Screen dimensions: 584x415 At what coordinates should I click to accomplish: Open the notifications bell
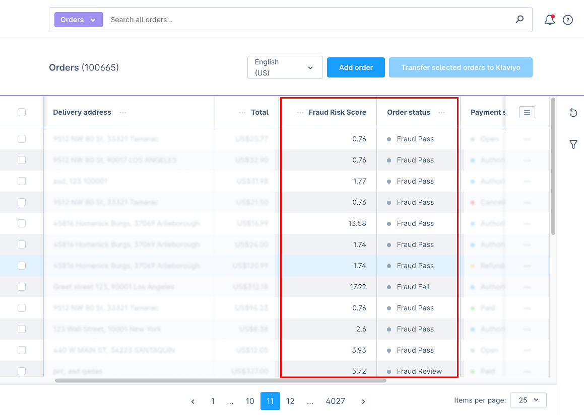click(x=549, y=20)
